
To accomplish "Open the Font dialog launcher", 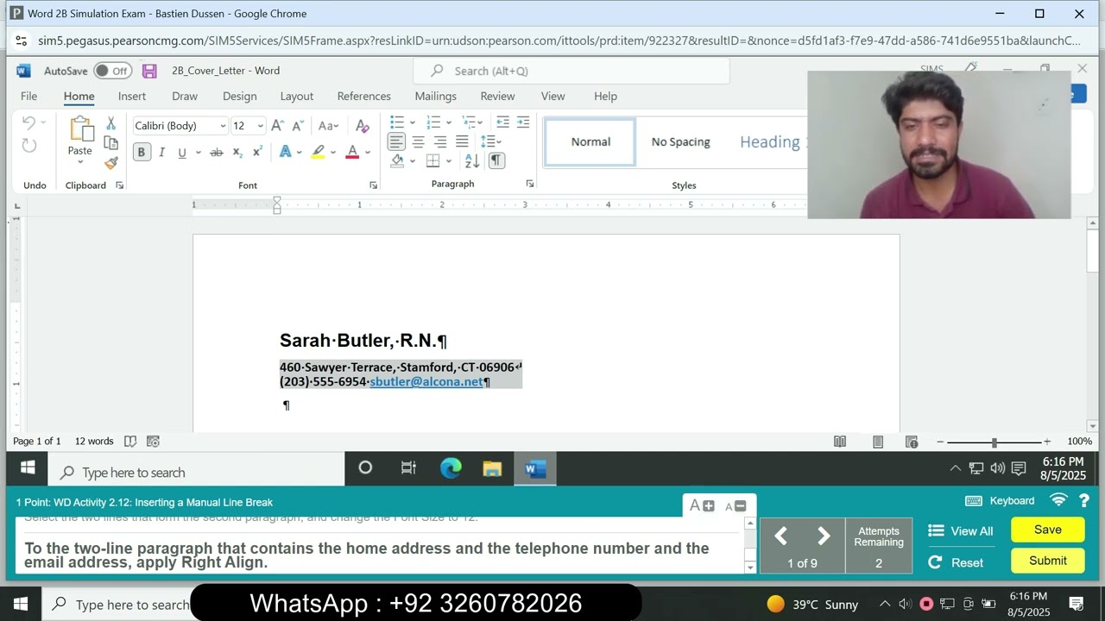I will click(x=373, y=185).
